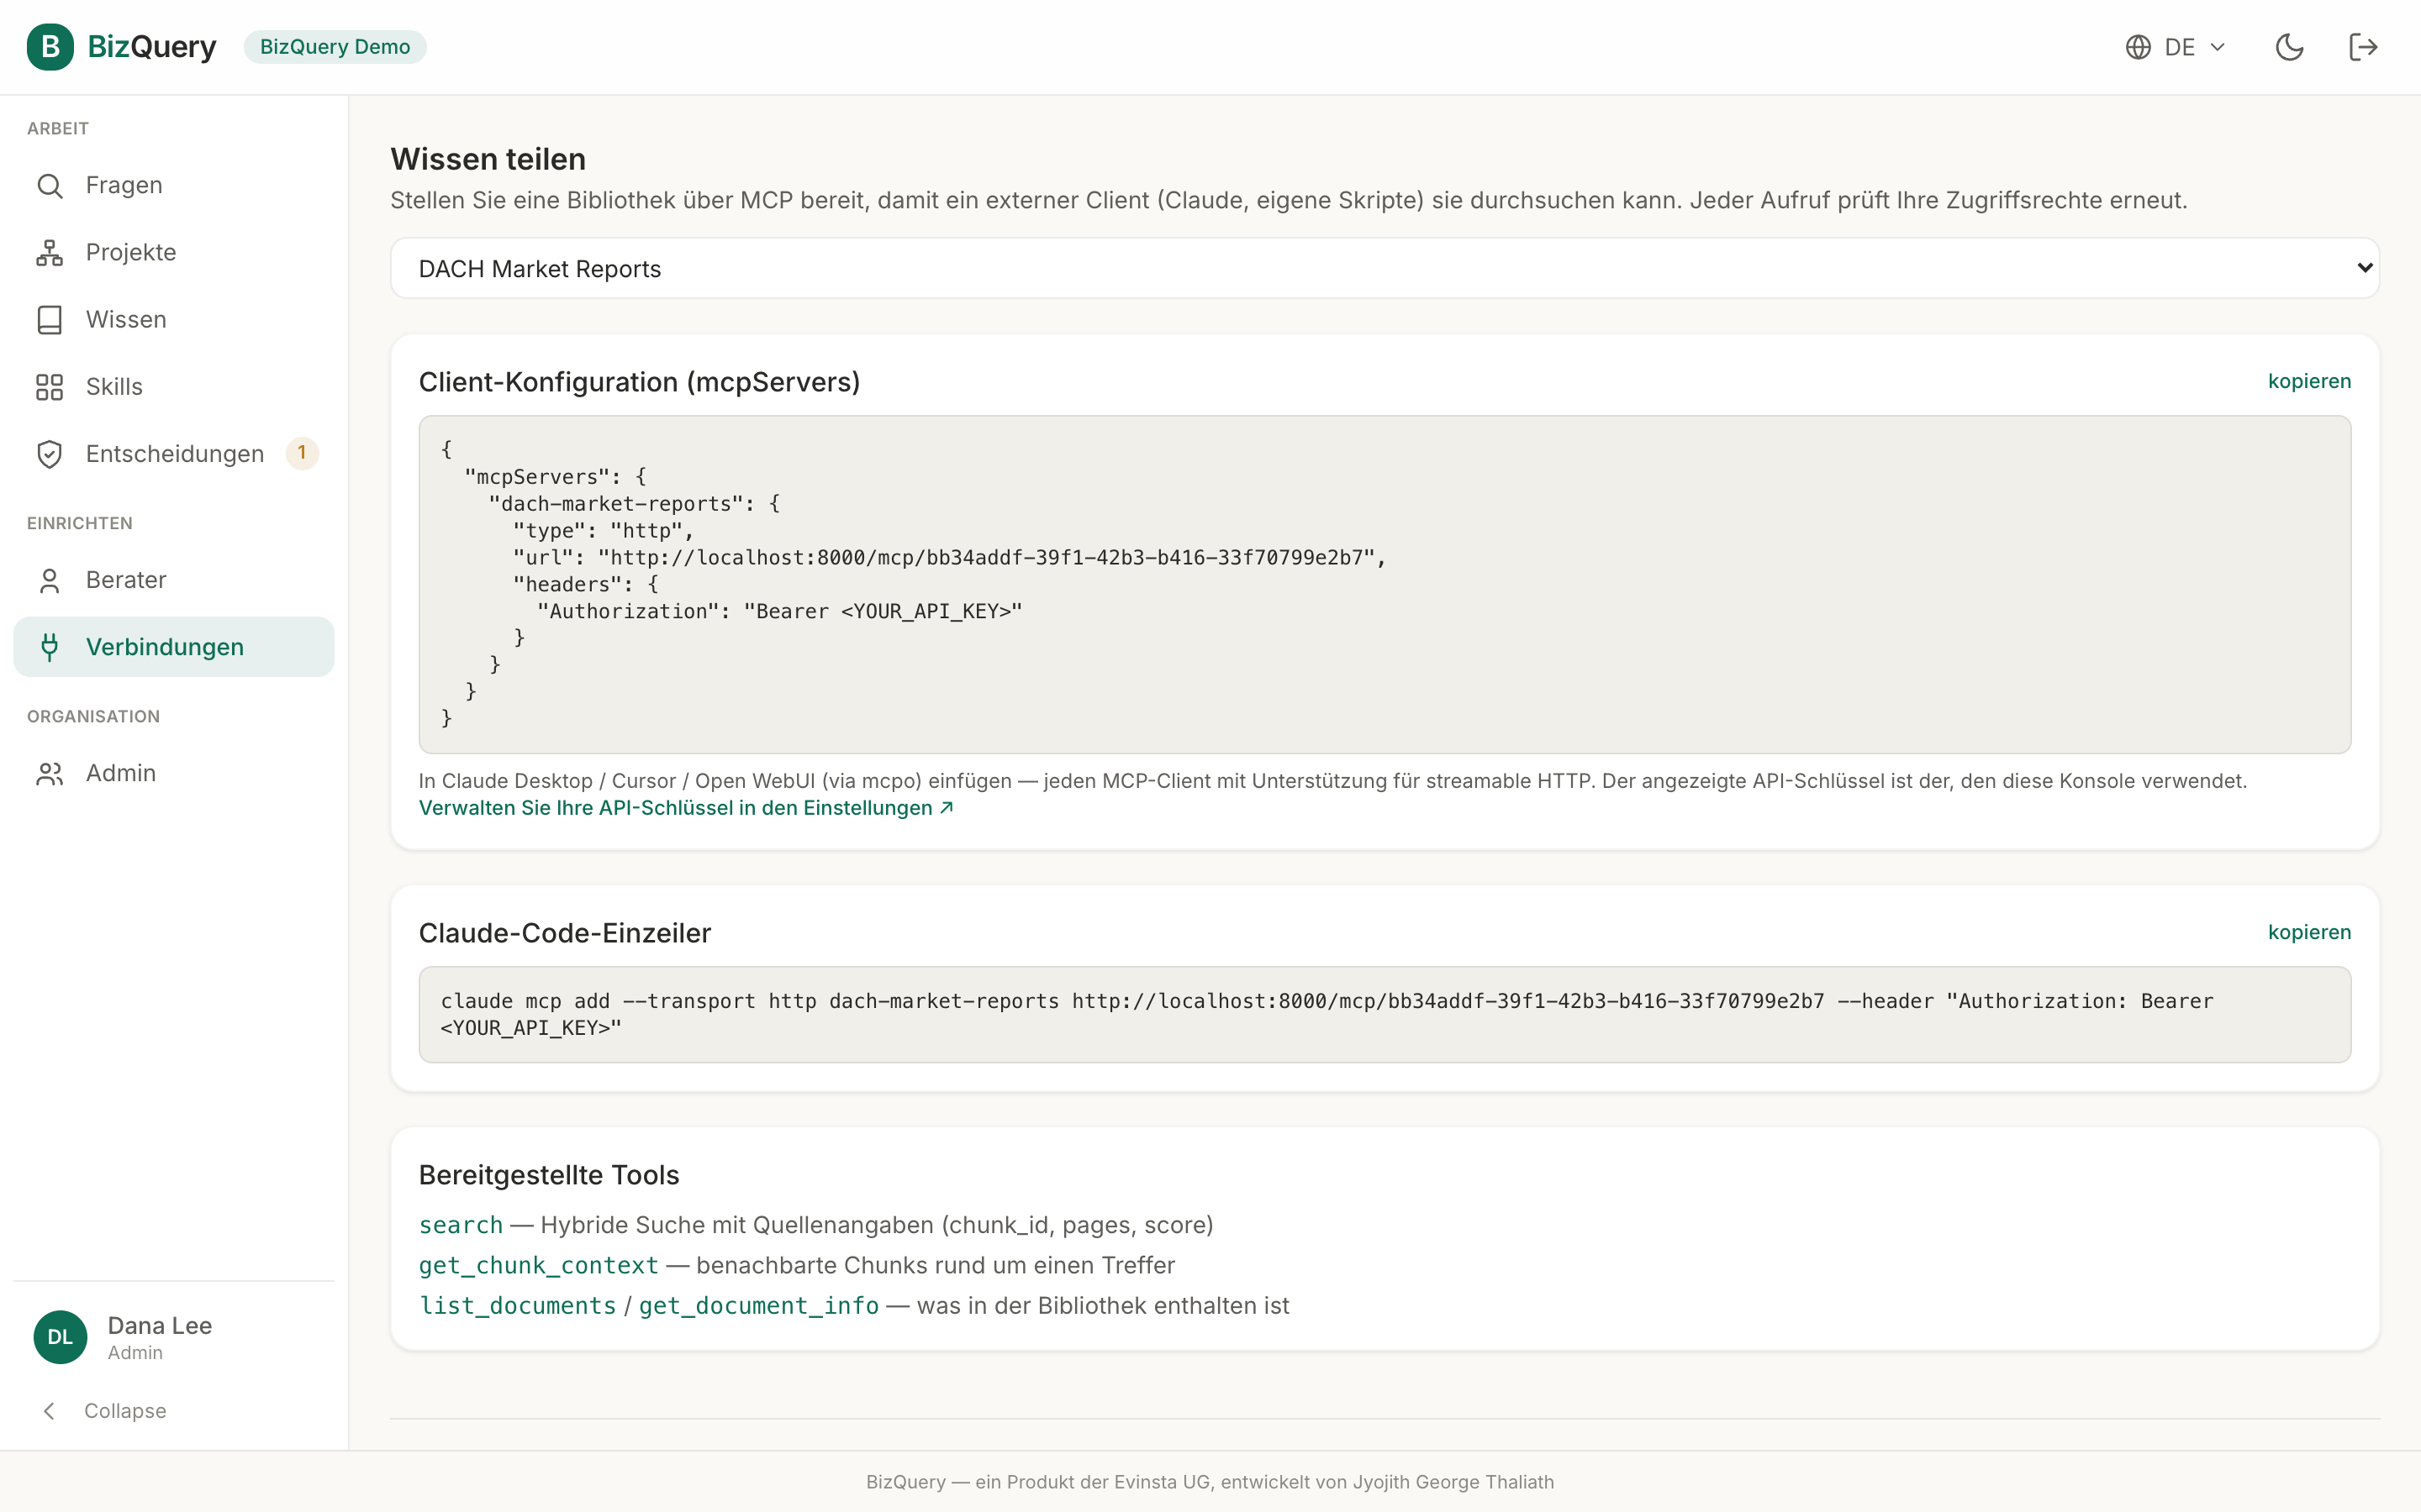Viewport: 2421px width, 1512px height.
Task: Click the globe language icon
Action: [x=2138, y=47]
